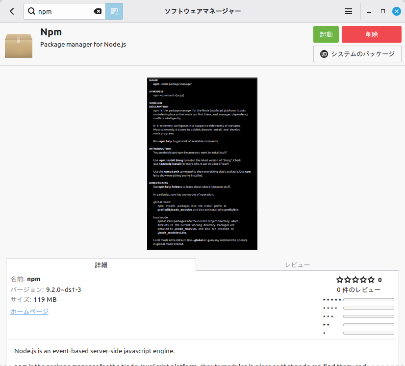This screenshot has width=405, height=366.
Task: Remove Npm with the red 削除 button
Action: click(371, 34)
